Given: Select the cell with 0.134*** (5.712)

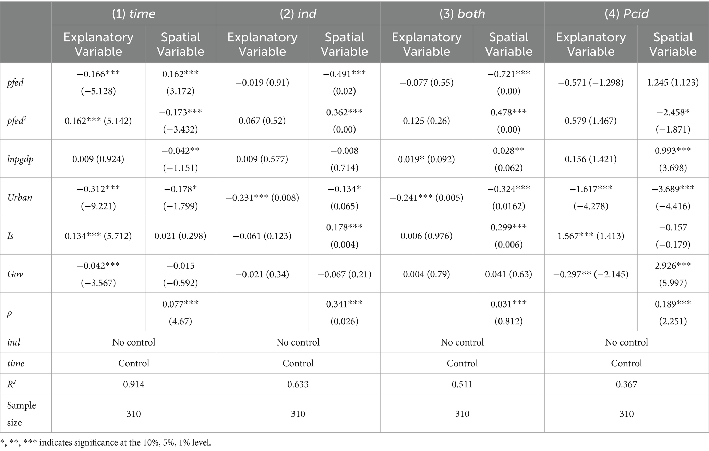Looking at the screenshot, I should 98,236.
